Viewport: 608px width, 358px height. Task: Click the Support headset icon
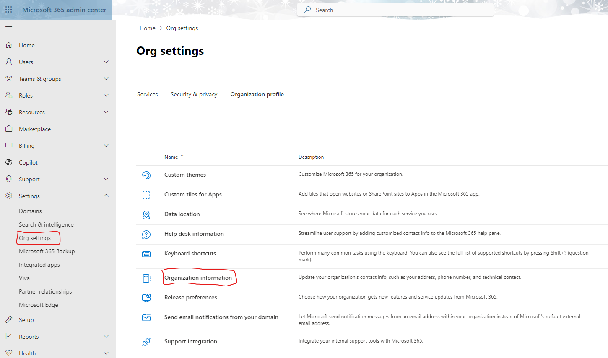coord(9,179)
